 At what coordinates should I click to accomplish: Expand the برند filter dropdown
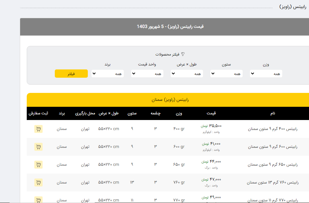pos(107,73)
